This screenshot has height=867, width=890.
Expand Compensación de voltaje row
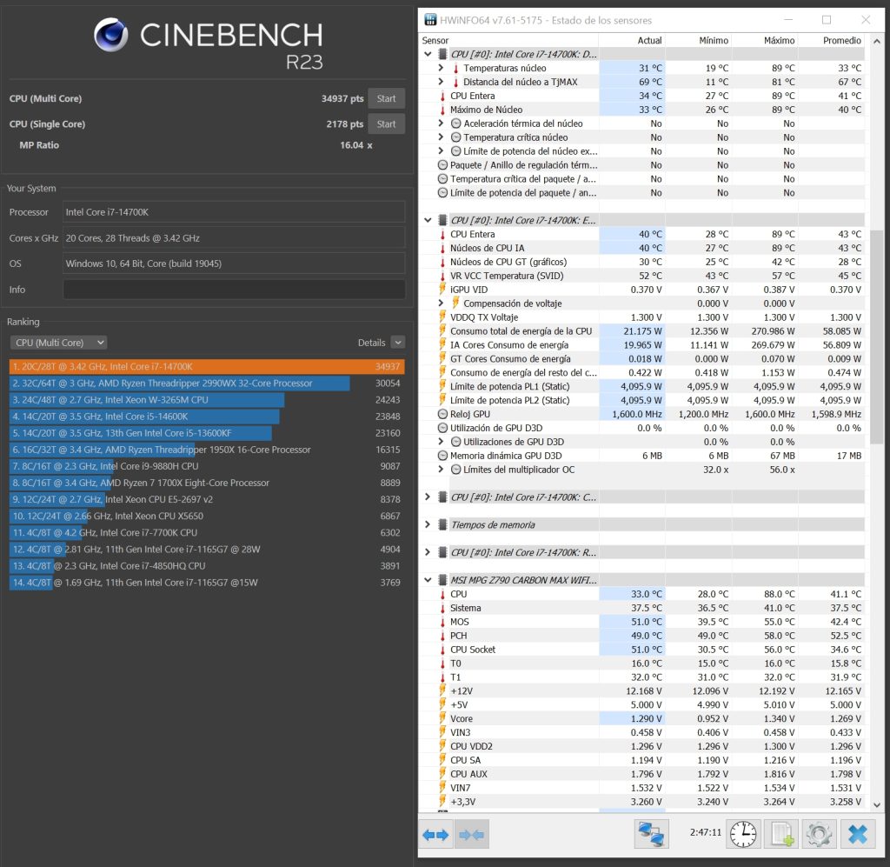pyautogui.click(x=441, y=303)
